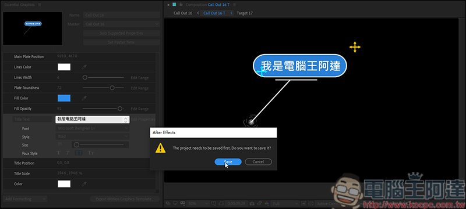Toggle Small Caps faux style
466x209 pixels.
91,153
